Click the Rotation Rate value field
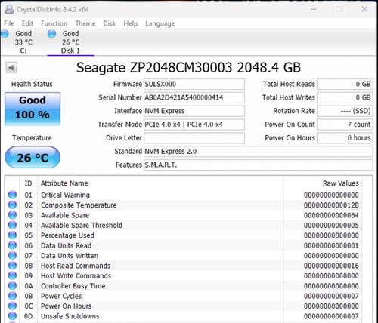 click(x=345, y=111)
